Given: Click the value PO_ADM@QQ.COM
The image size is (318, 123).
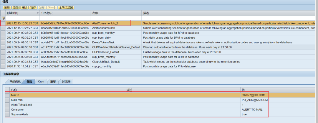Looking at the screenshot, I should 255,100.
